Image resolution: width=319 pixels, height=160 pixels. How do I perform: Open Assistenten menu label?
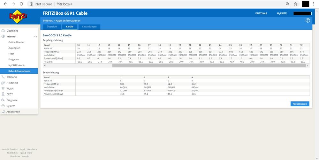(x=13, y=112)
